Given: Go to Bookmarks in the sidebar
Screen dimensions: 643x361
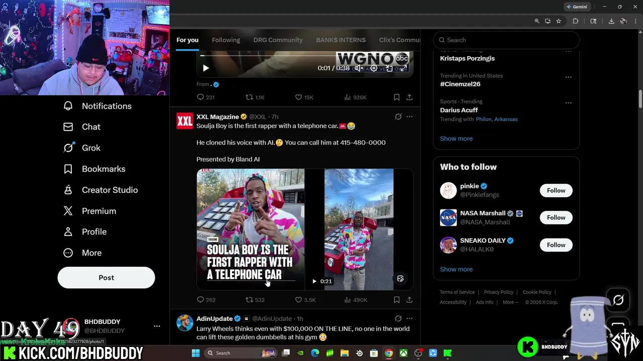Looking at the screenshot, I should (x=94, y=169).
